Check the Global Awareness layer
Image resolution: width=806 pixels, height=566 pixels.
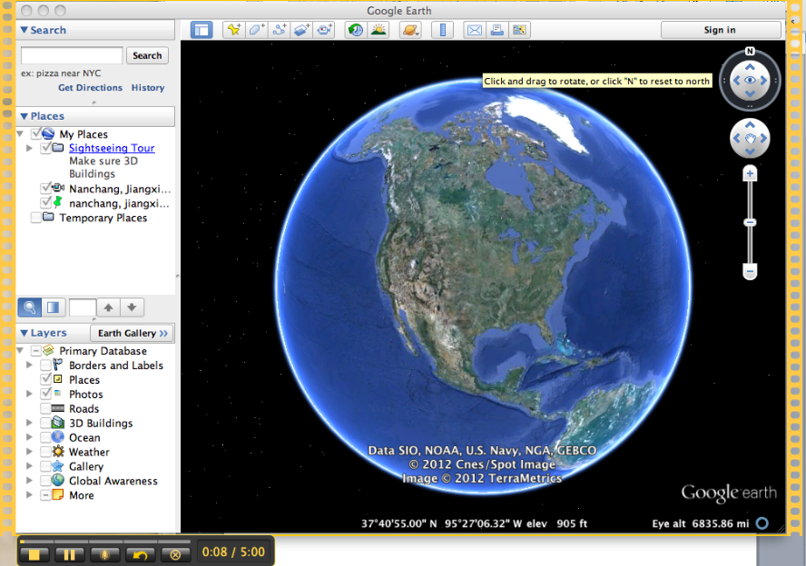pos(45,481)
